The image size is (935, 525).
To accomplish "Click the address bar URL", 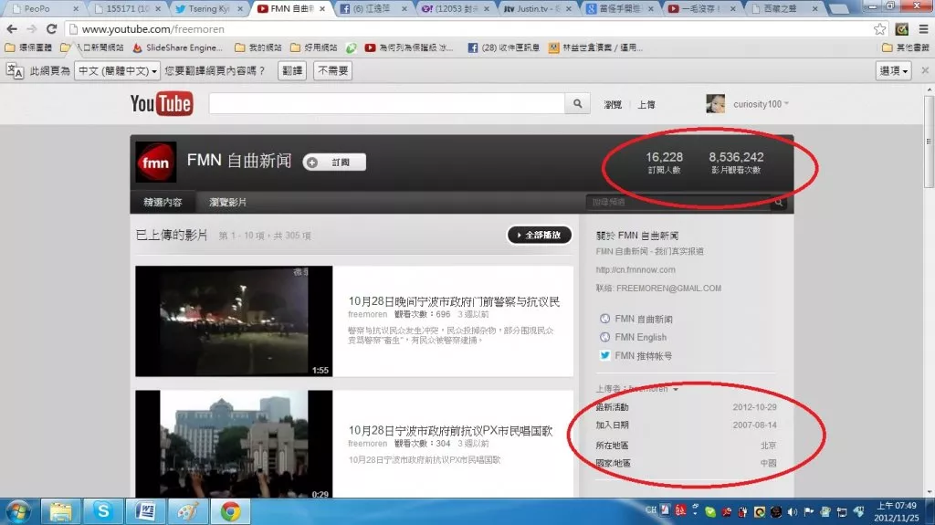I will coord(152,28).
